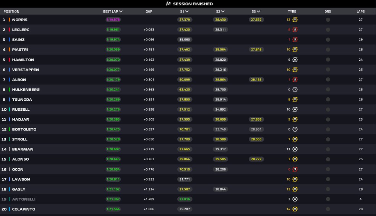376x216 pixels.
Task: Click Leclerc's DRS indicator dot
Action: 328,30
